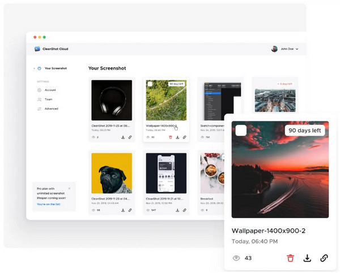Open the John Doe account dropdown
Screen dimensions: 340x273
(x=285, y=49)
